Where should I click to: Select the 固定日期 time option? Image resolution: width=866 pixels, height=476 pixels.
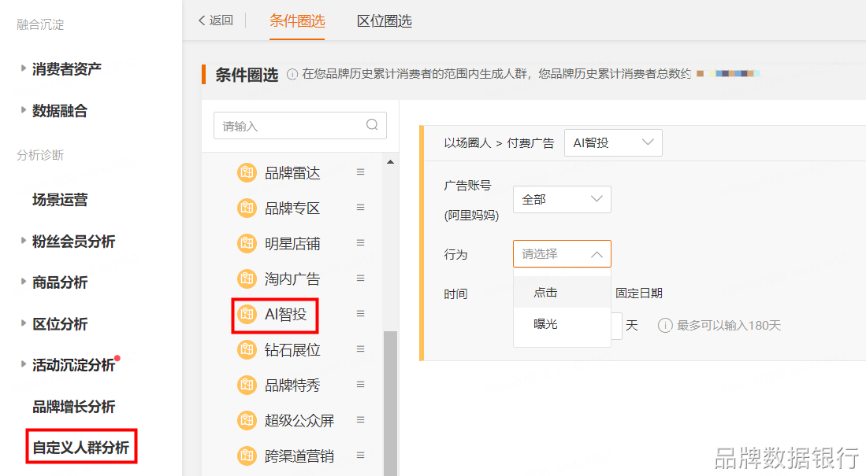point(638,293)
